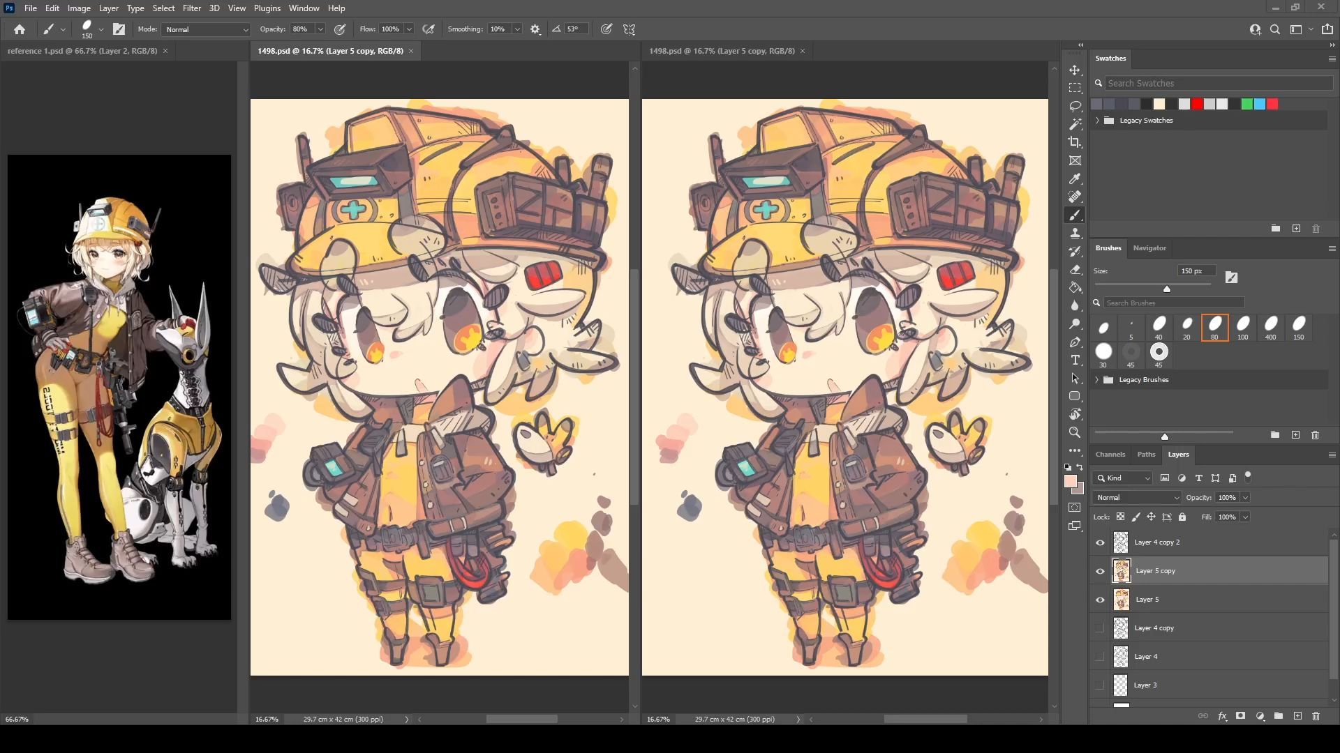Select the Frame tool
This screenshot has width=1340, height=753.
coord(1075,160)
